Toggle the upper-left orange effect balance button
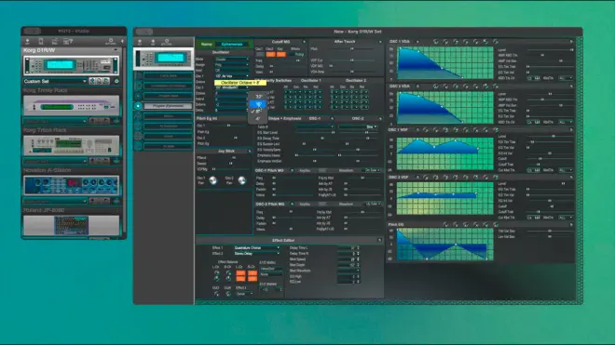 [x=240, y=272]
